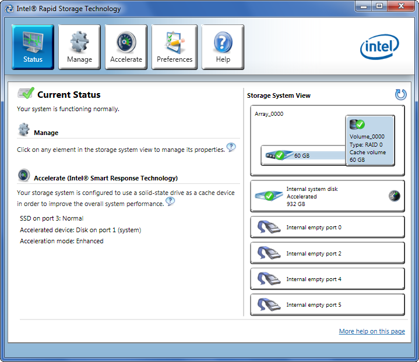Click the Accelerate gauge icon in status section
This screenshot has width=419, height=362.
(x=24, y=175)
